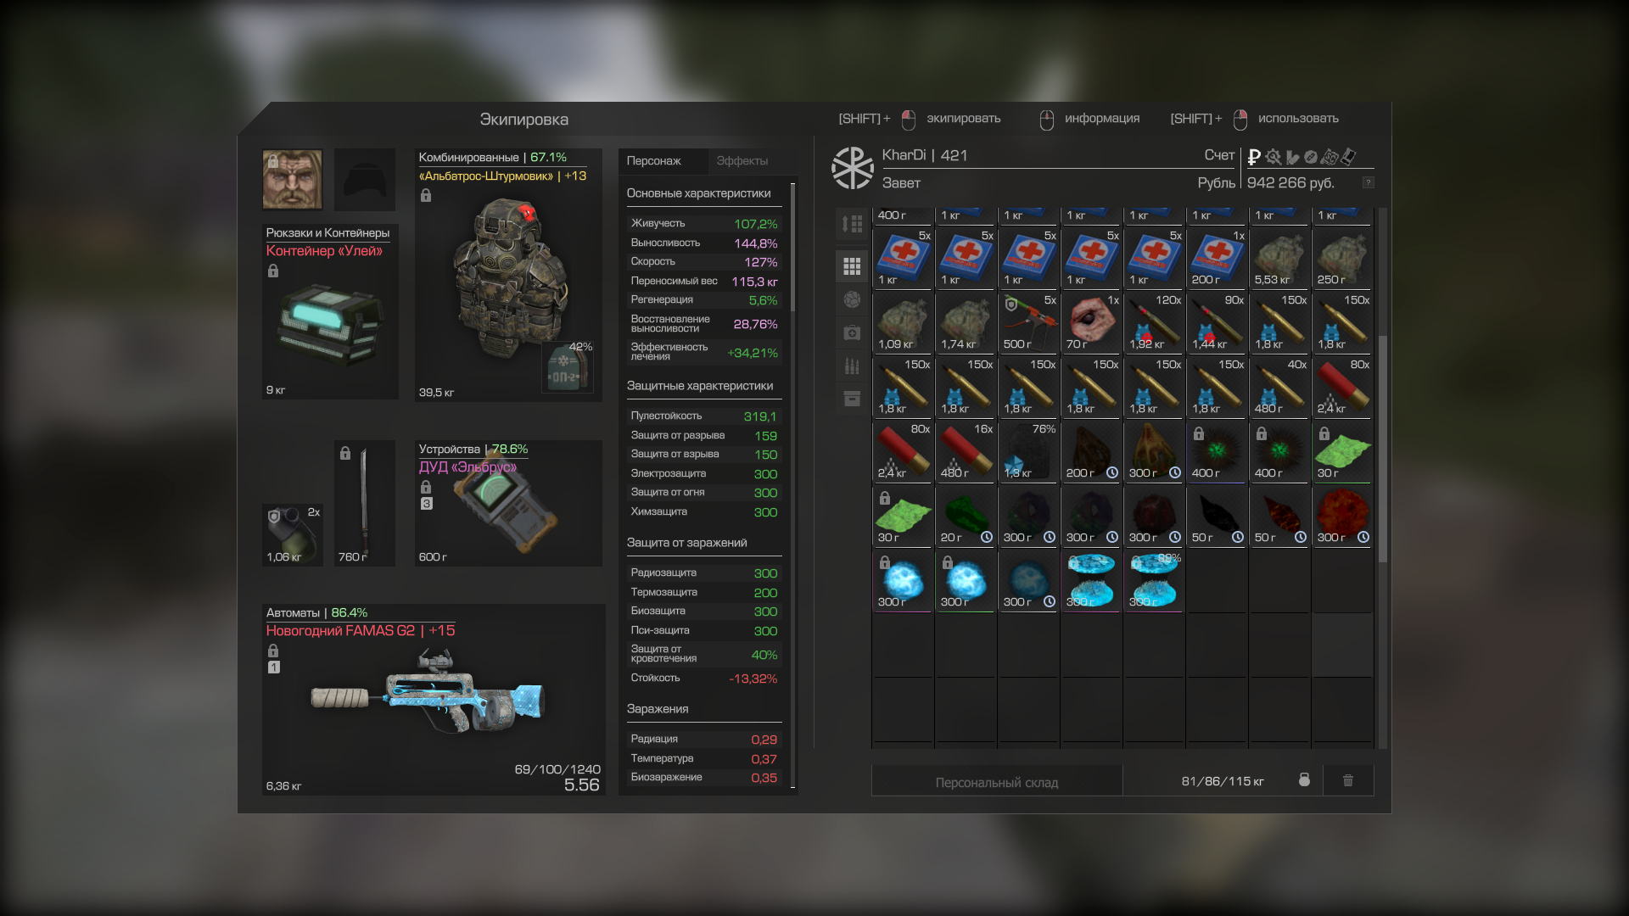Image resolution: width=1629 pixels, height=916 pixels.
Task: Select the flesh eye item 70 г
Action: click(x=1091, y=323)
